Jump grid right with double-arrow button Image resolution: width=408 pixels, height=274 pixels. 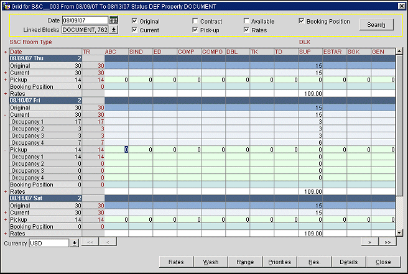coord(387,241)
